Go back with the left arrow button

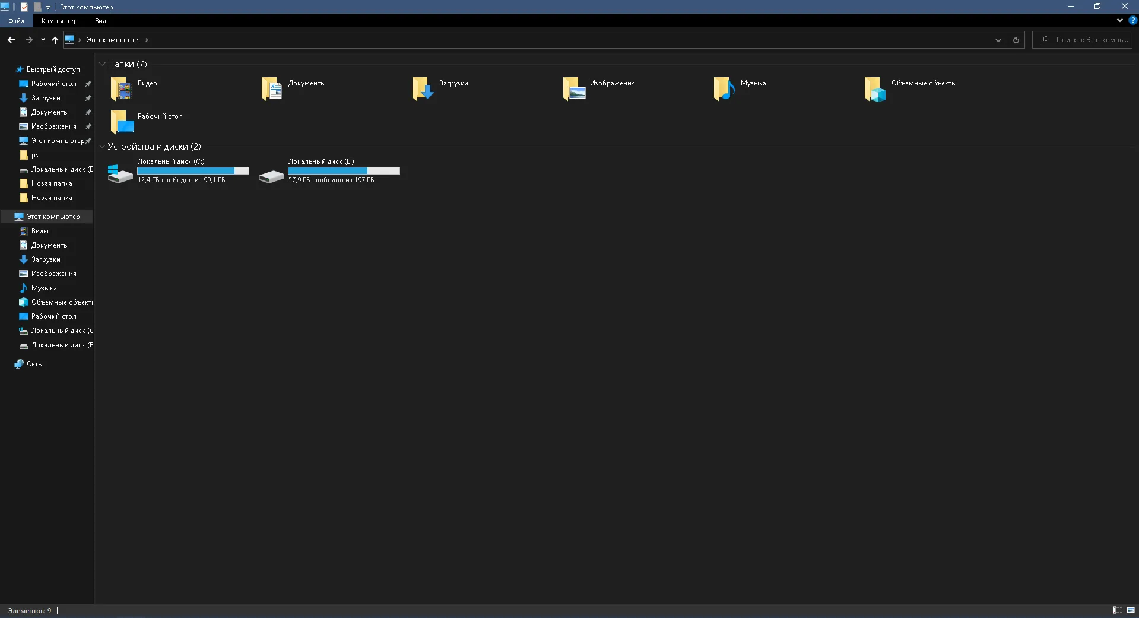coord(11,40)
